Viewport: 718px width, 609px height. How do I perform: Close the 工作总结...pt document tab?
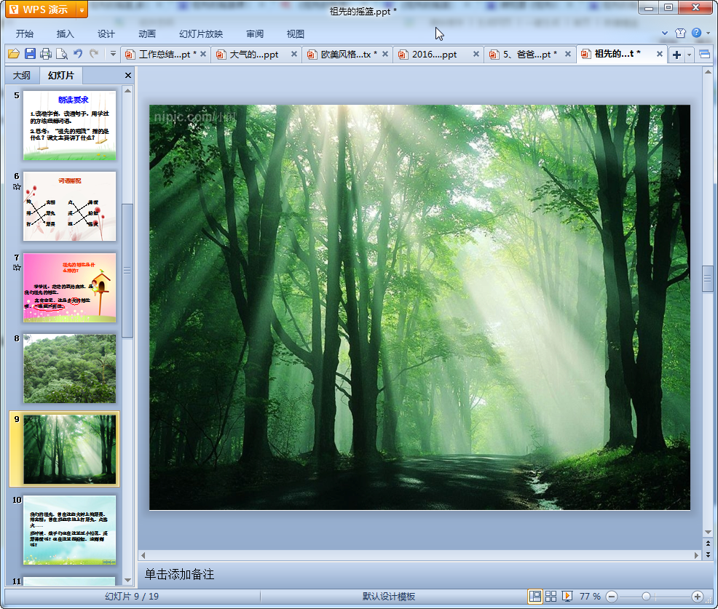coord(203,54)
